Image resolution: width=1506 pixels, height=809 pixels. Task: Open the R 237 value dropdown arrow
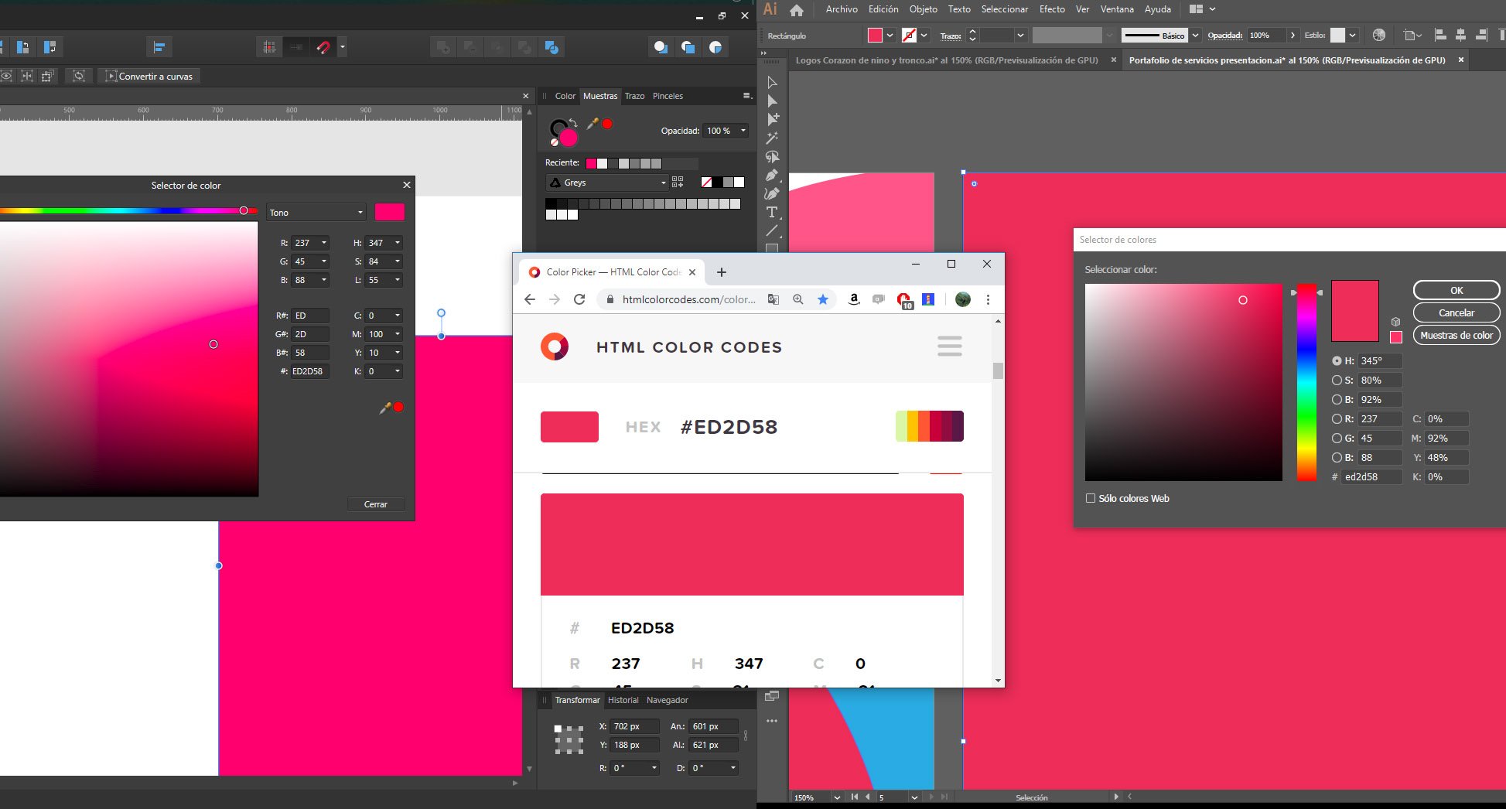(324, 243)
